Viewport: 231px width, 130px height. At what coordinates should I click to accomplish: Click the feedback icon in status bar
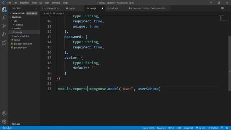(222, 128)
